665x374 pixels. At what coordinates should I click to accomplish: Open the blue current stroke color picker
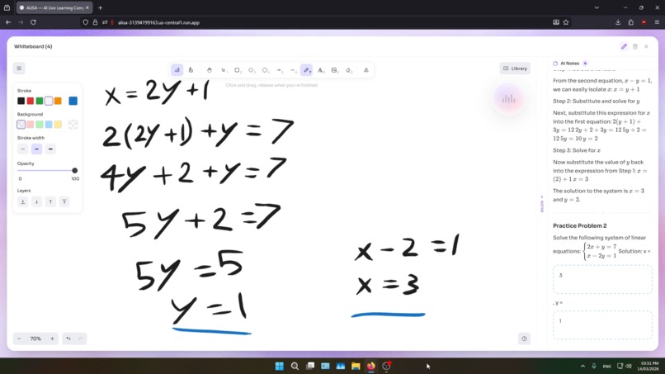73,101
